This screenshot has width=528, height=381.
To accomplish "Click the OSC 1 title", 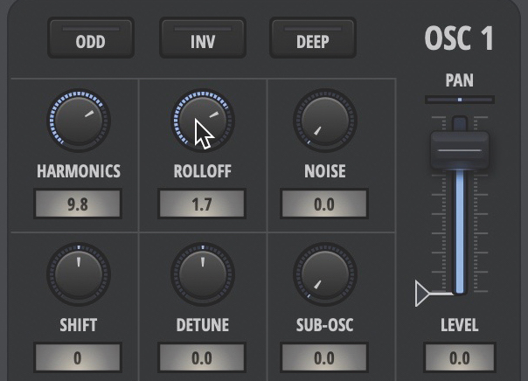I will click(x=459, y=38).
